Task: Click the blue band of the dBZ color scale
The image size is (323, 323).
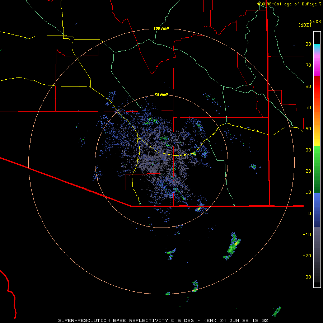Action: 317,210
